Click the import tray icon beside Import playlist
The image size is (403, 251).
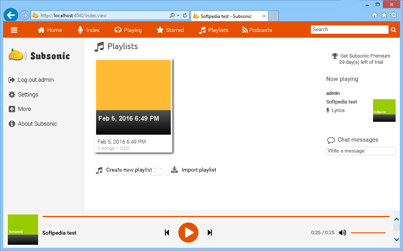[175, 170]
